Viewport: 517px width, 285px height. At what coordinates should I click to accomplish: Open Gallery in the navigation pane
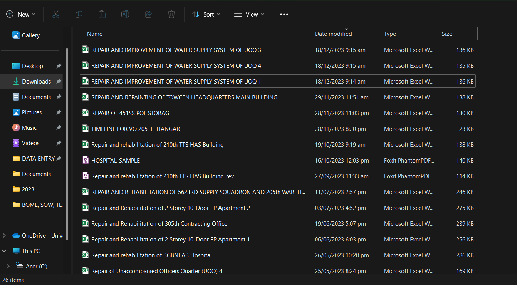[30, 35]
